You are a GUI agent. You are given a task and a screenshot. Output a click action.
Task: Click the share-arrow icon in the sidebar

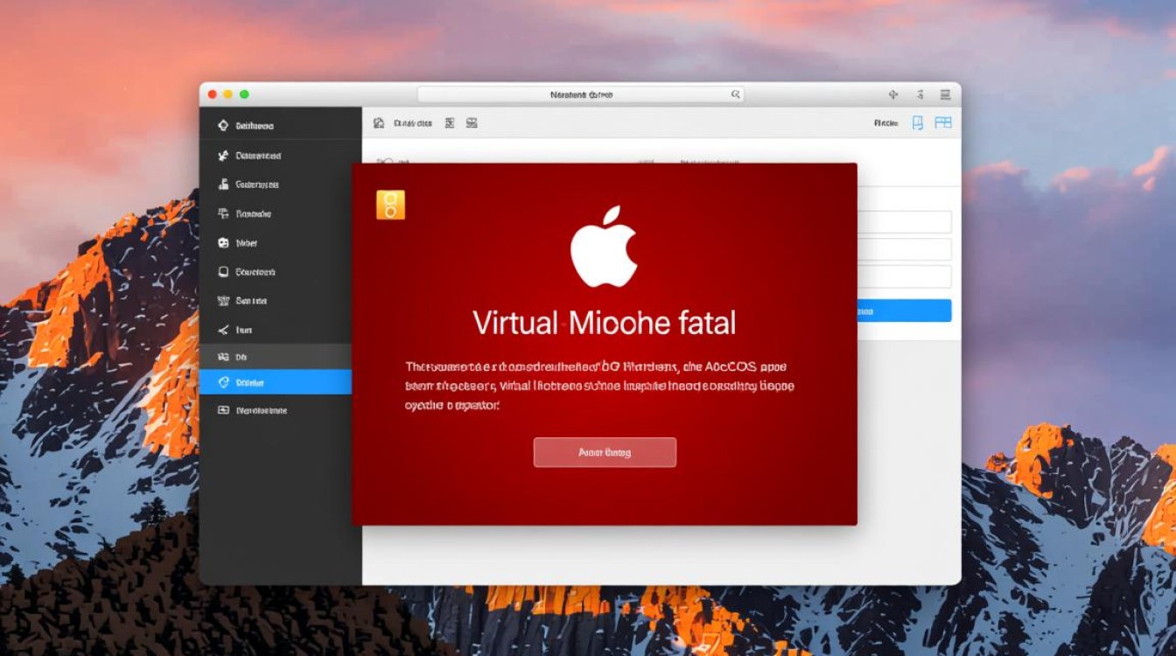tap(223, 330)
